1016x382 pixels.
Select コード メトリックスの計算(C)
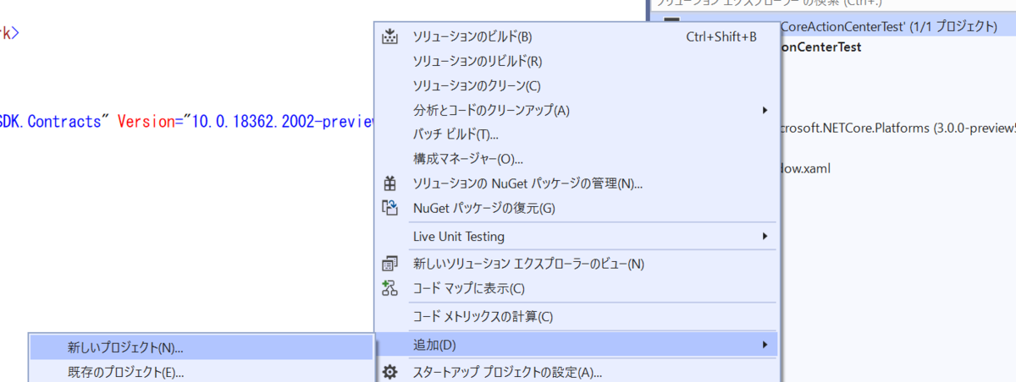coord(576,317)
